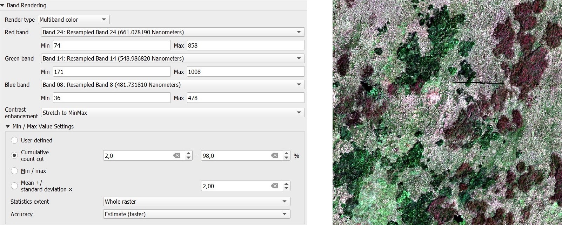Collapse Min / Max Value Settings section
This screenshot has height=225, width=562.
8,127
